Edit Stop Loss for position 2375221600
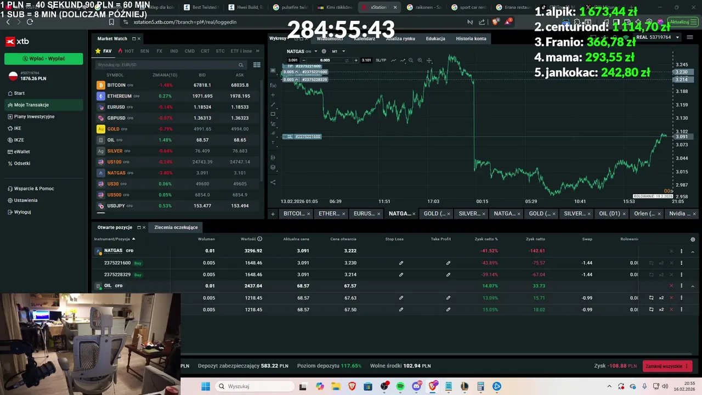 (x=401, y=263)
